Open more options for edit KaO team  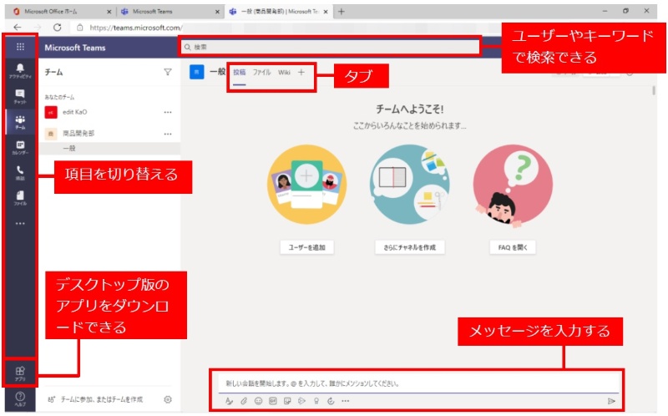167,112
